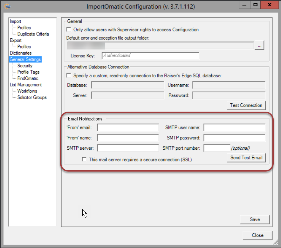Save the configuration changes

tap(254, 219)
